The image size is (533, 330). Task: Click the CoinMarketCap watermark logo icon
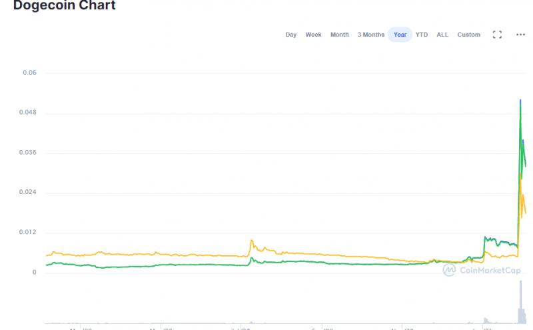click(x=450, y=269)
